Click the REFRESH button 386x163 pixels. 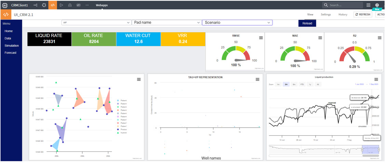[x=363, y=15]
